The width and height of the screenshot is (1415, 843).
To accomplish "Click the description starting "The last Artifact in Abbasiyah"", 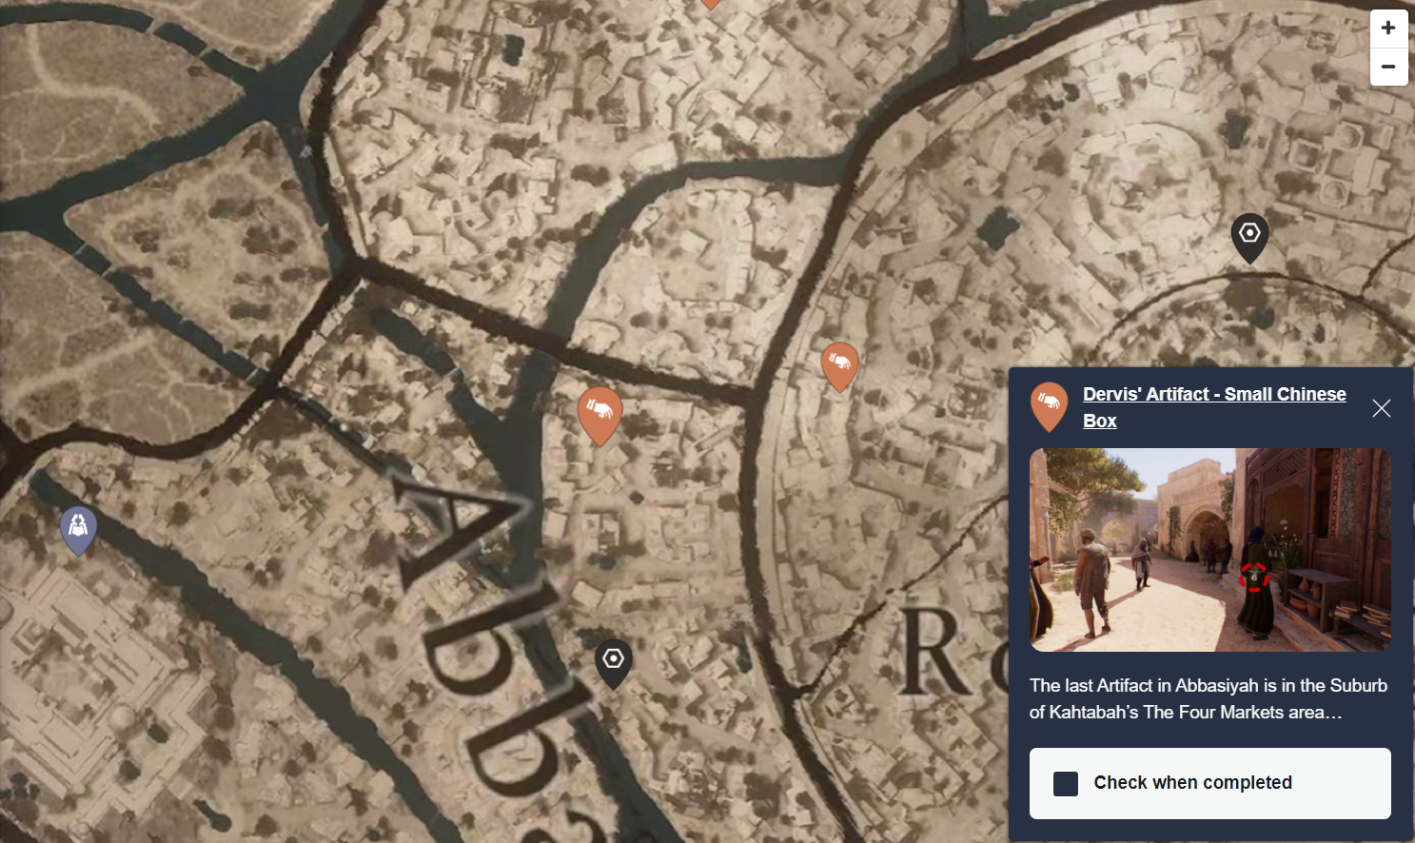I will [1209, 698].
